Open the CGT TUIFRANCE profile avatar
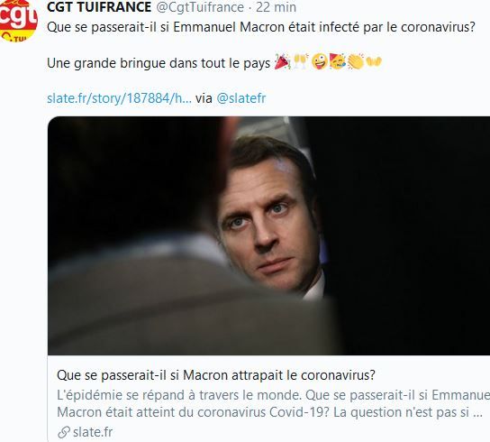Screen dimensions: 490x442 point(18,21)
